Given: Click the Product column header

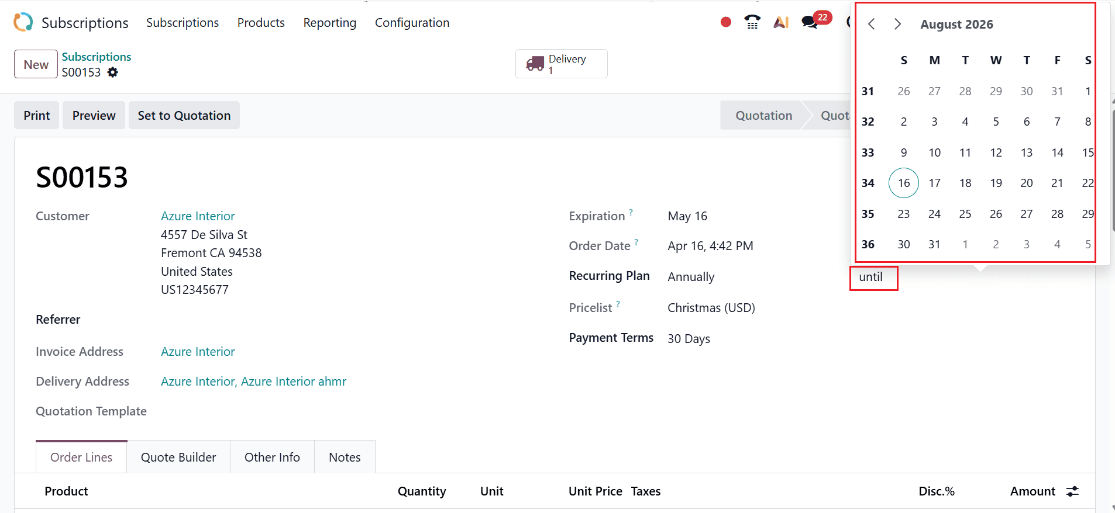Looking at the screenshot, I should (66, 491).
